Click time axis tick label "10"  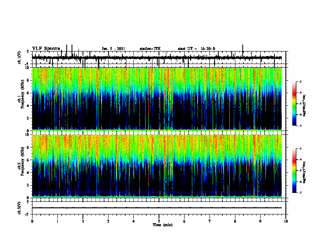[286, 221]
